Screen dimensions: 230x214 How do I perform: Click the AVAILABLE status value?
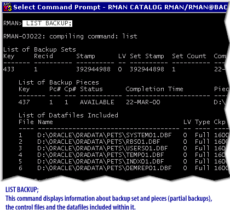pos(97,102)
